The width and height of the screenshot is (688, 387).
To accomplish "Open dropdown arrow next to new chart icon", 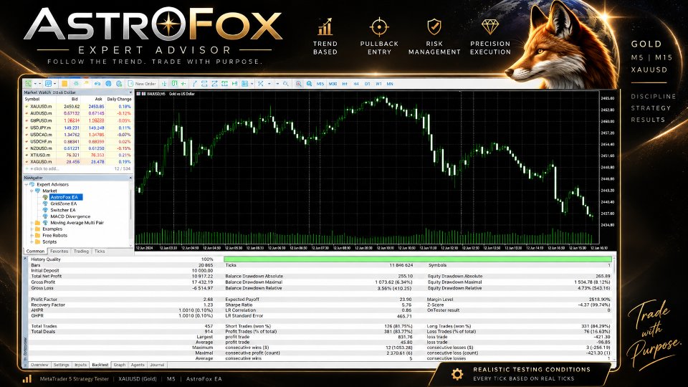I will coord(36,83).
